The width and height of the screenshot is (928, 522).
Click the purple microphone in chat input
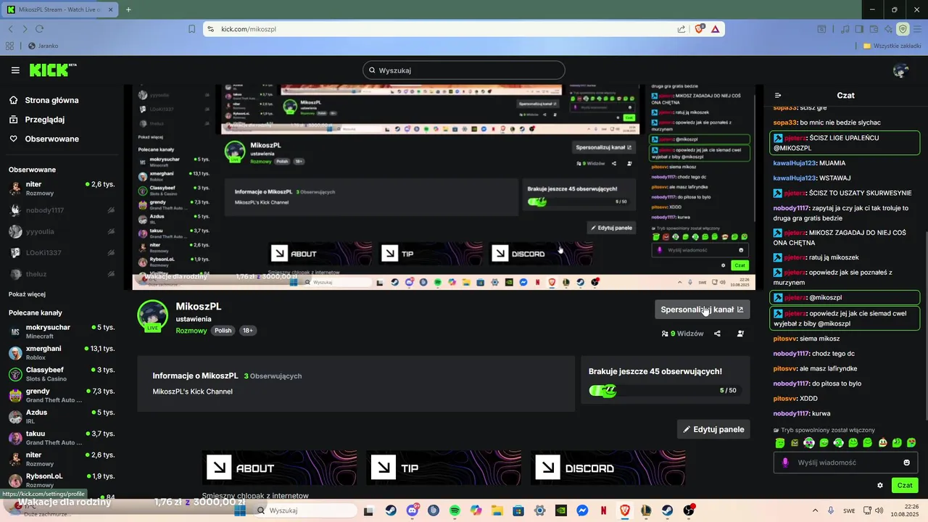785,463
